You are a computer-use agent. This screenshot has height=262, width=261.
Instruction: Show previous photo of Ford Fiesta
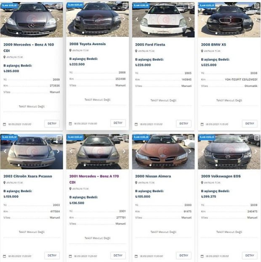[137, 19]
